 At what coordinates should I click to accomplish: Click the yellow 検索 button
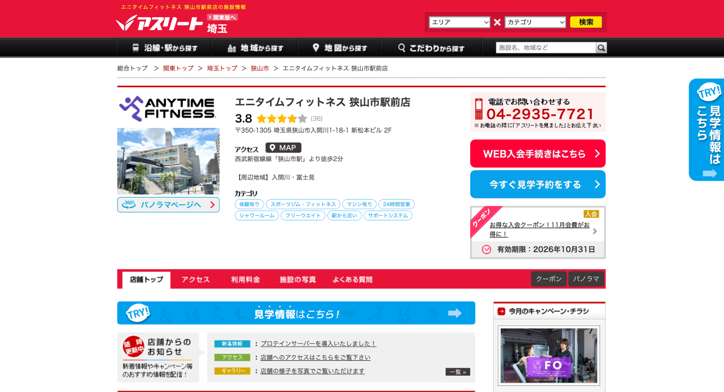[586, 22]
